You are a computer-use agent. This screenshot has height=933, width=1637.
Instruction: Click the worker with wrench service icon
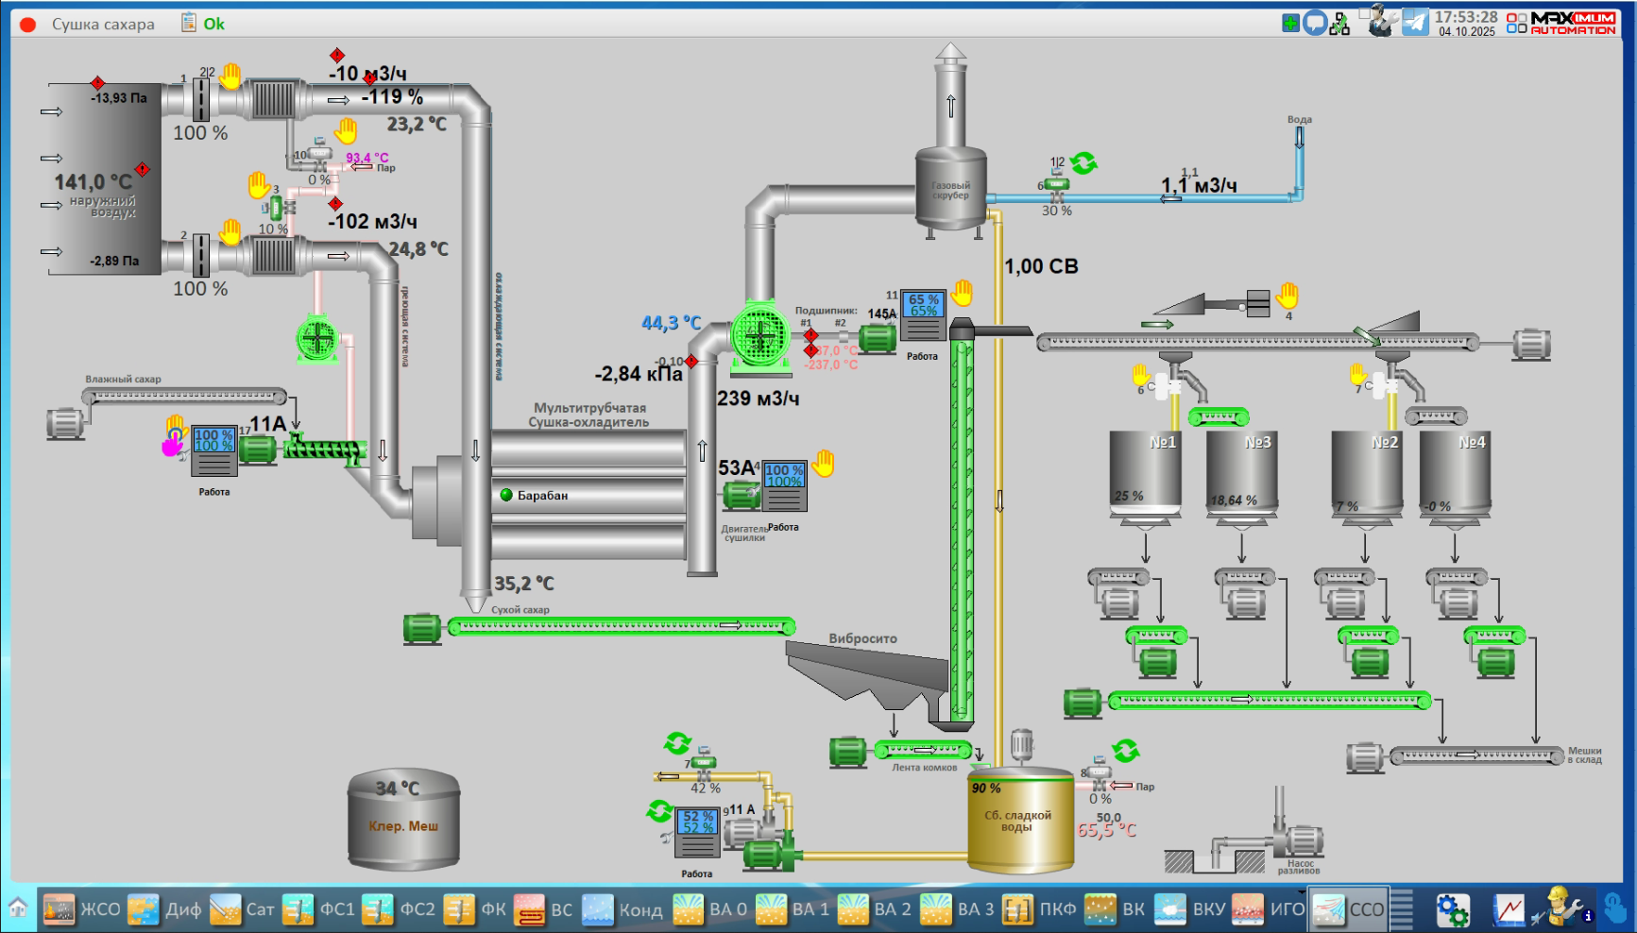1562,908
